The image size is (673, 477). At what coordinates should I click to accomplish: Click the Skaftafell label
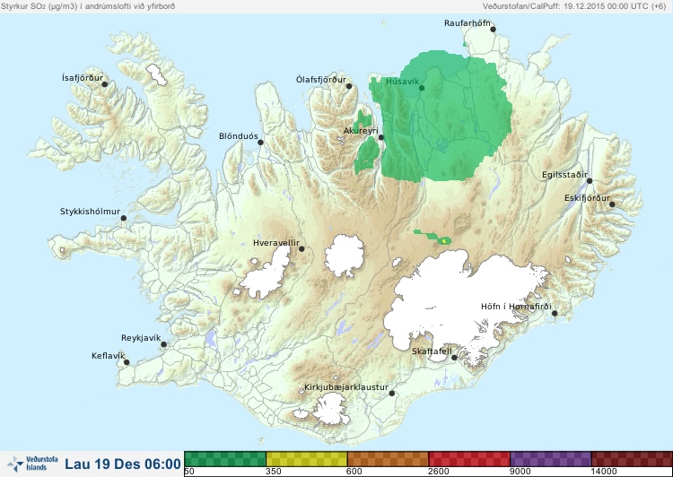(432, 351)
